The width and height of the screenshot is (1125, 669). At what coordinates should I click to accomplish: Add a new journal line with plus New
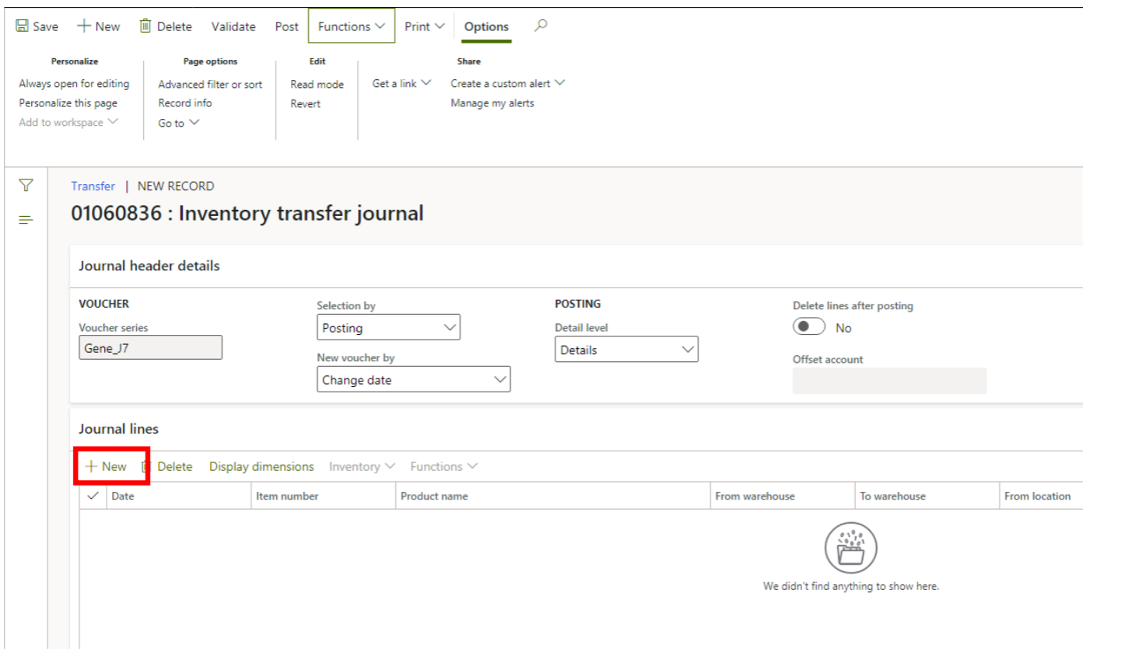[x=106, y=466]
